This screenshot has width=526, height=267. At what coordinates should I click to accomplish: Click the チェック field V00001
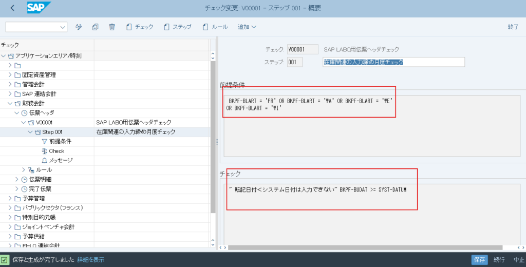(x=303, y=49)
